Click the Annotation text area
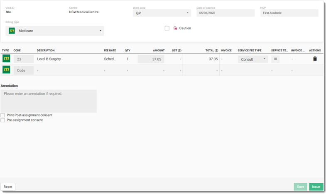This screenshot has height=194, width=326. click(49, 101)
